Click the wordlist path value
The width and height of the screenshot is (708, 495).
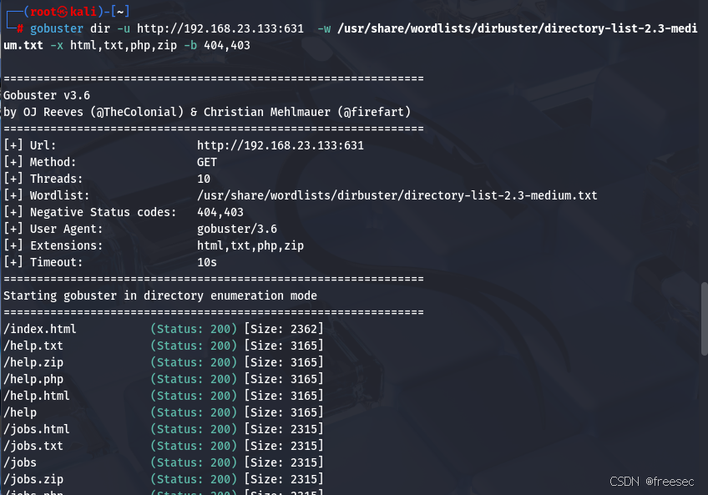[397, 195]
